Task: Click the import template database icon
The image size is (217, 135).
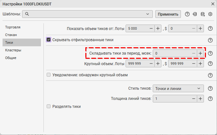Action: [x=195, y=14]
